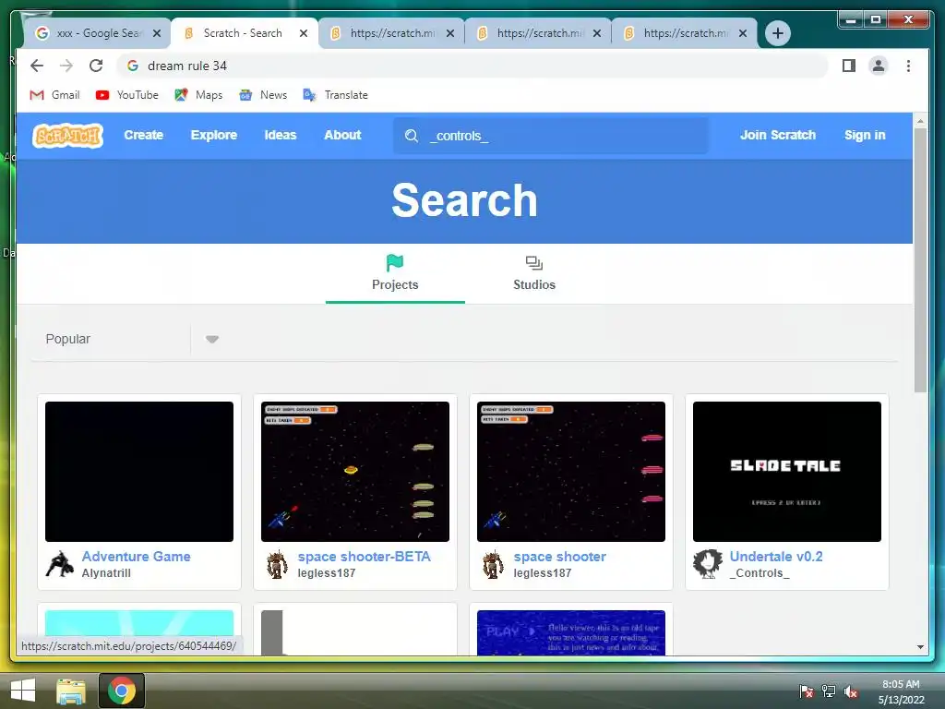Close the Scratch - Search tab
The height and width of the screenshot is (709, 945).
tap(304, 33)
